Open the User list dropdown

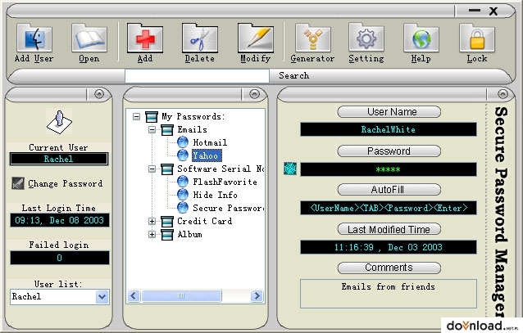pyautogui.click(x=102, y=296)
